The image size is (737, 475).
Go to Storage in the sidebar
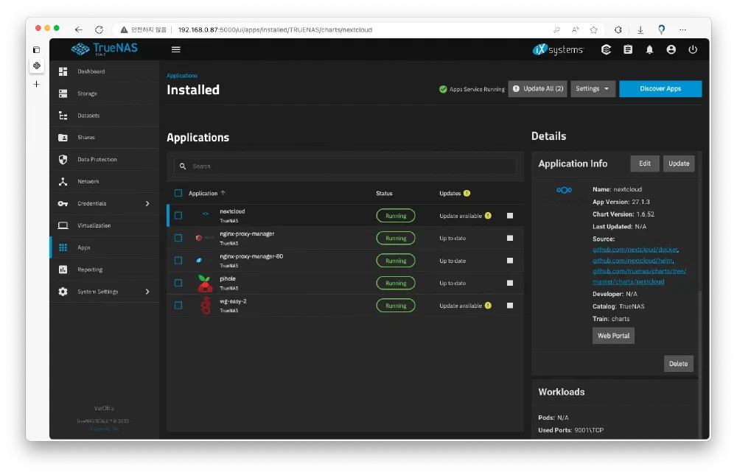pos(87,94)
